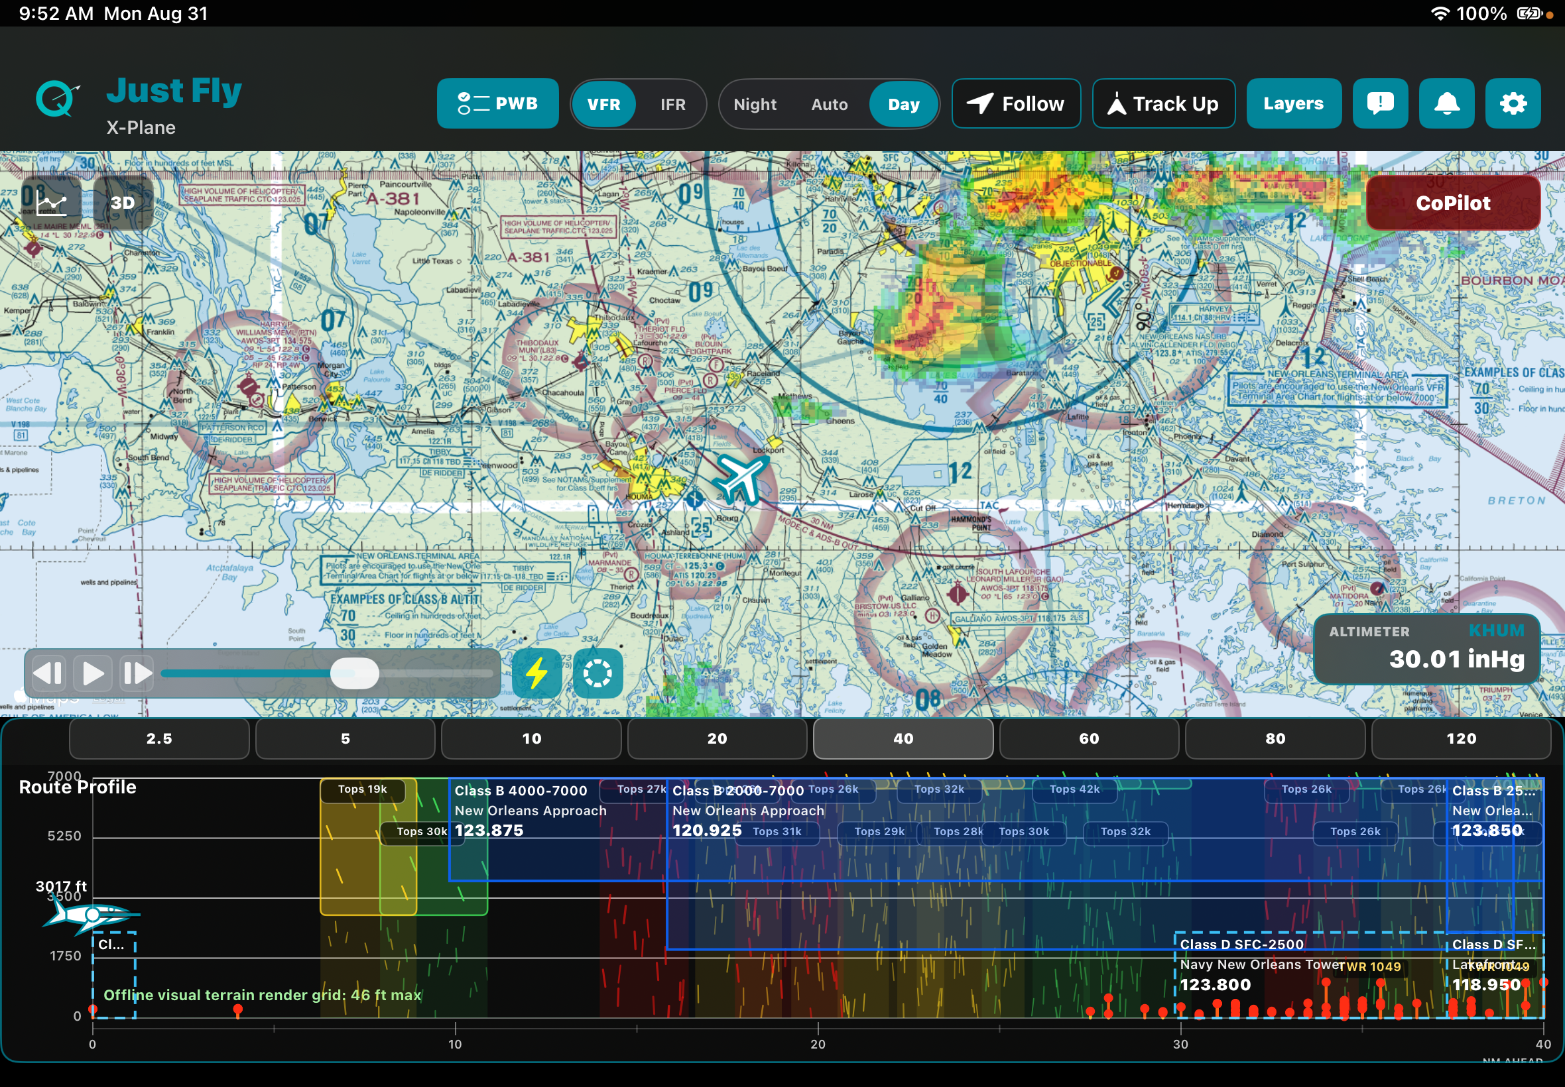The height and width of the screenshot is (1087, 1565).
Task: Tap the aircraft icon on the map
Action: 741,479
